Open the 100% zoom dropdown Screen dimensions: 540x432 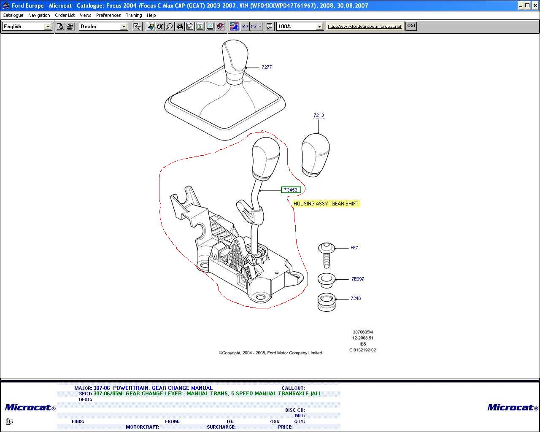point(319,27)
